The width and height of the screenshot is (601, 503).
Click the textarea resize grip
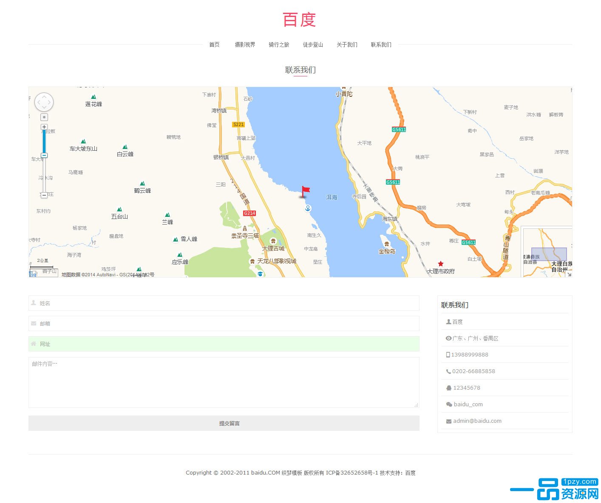416,405
